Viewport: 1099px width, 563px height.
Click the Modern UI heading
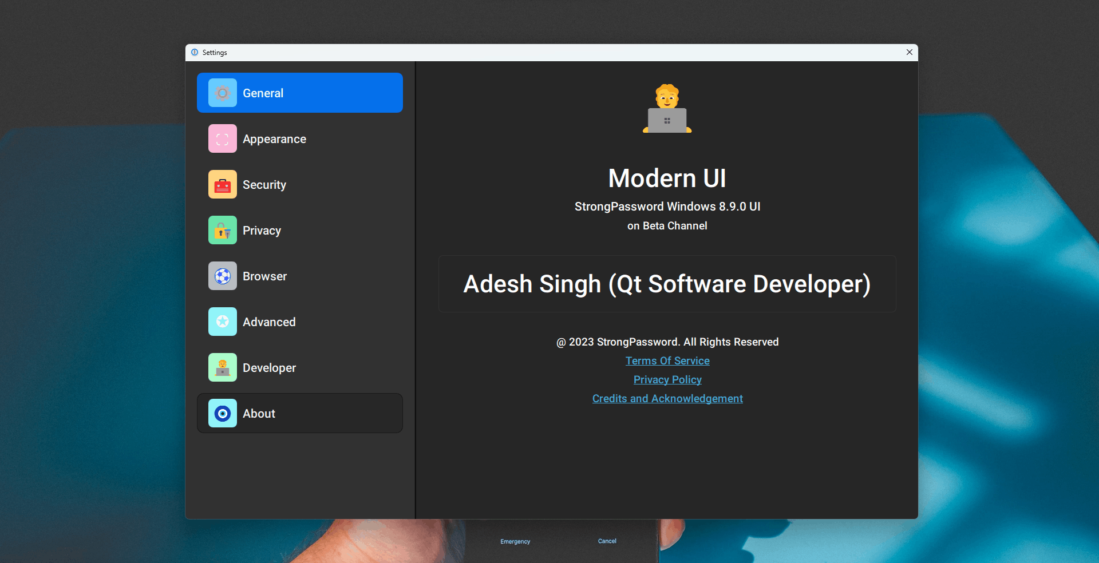point(667,179)
